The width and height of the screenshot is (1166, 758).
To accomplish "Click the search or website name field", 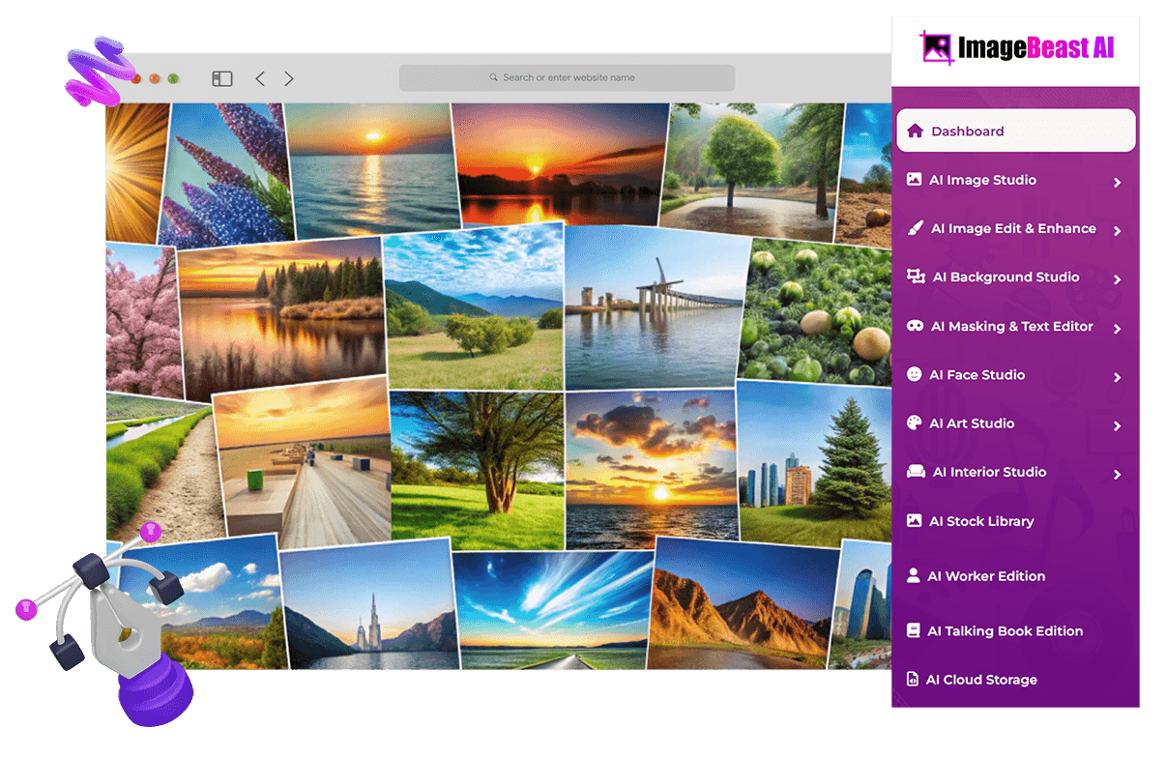I will click(x=568, y=77).
